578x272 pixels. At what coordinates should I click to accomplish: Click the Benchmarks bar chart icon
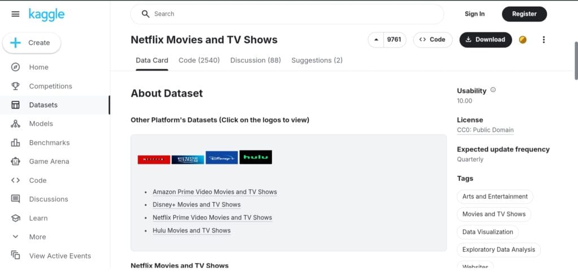point(15,142)
